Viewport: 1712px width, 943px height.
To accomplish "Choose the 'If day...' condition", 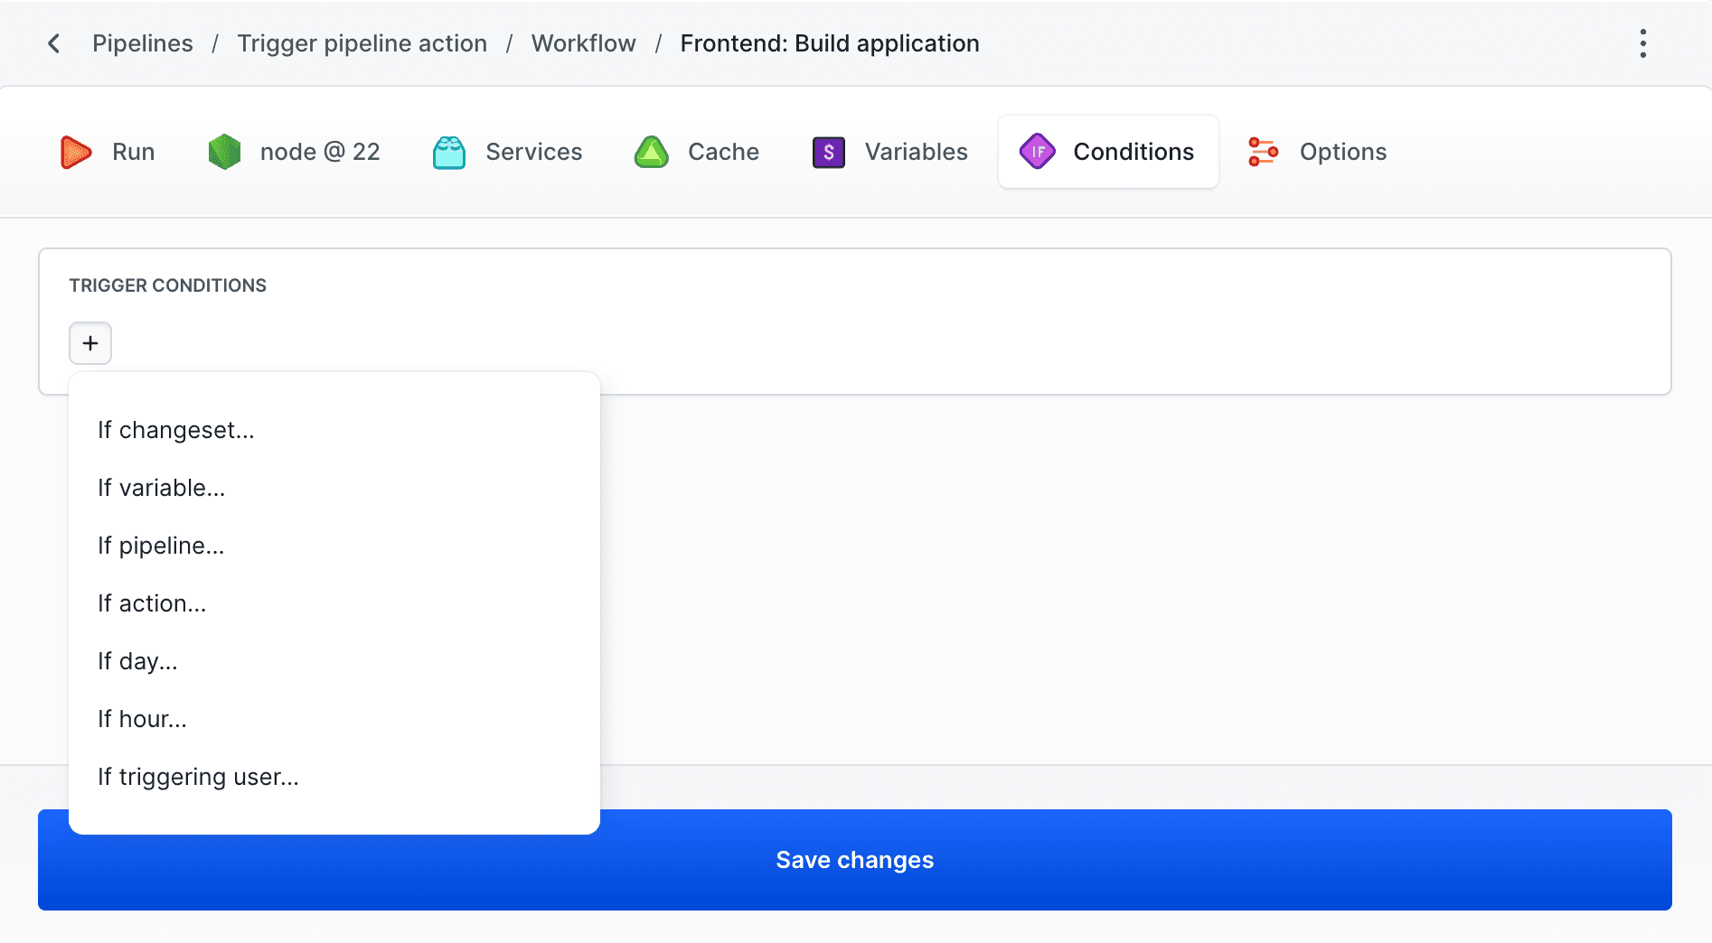I will (x=137, y=661).
